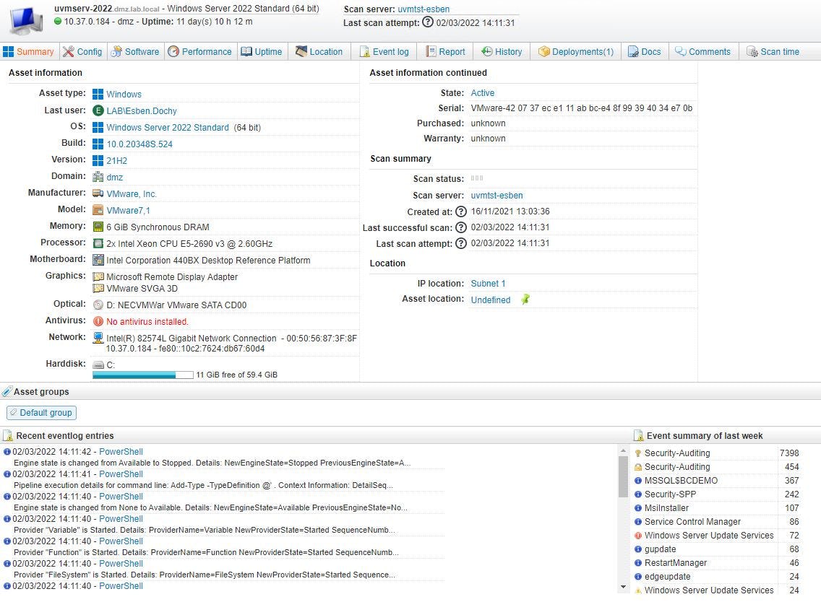
Task: Click the Windows asset type link
Action: (124, 94)
